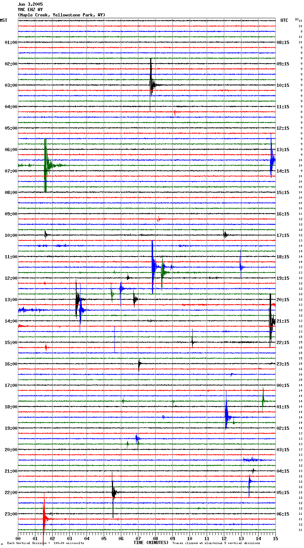Click the UTC timezone header
This screenshot has width=304, height=548.
point(284,20)
